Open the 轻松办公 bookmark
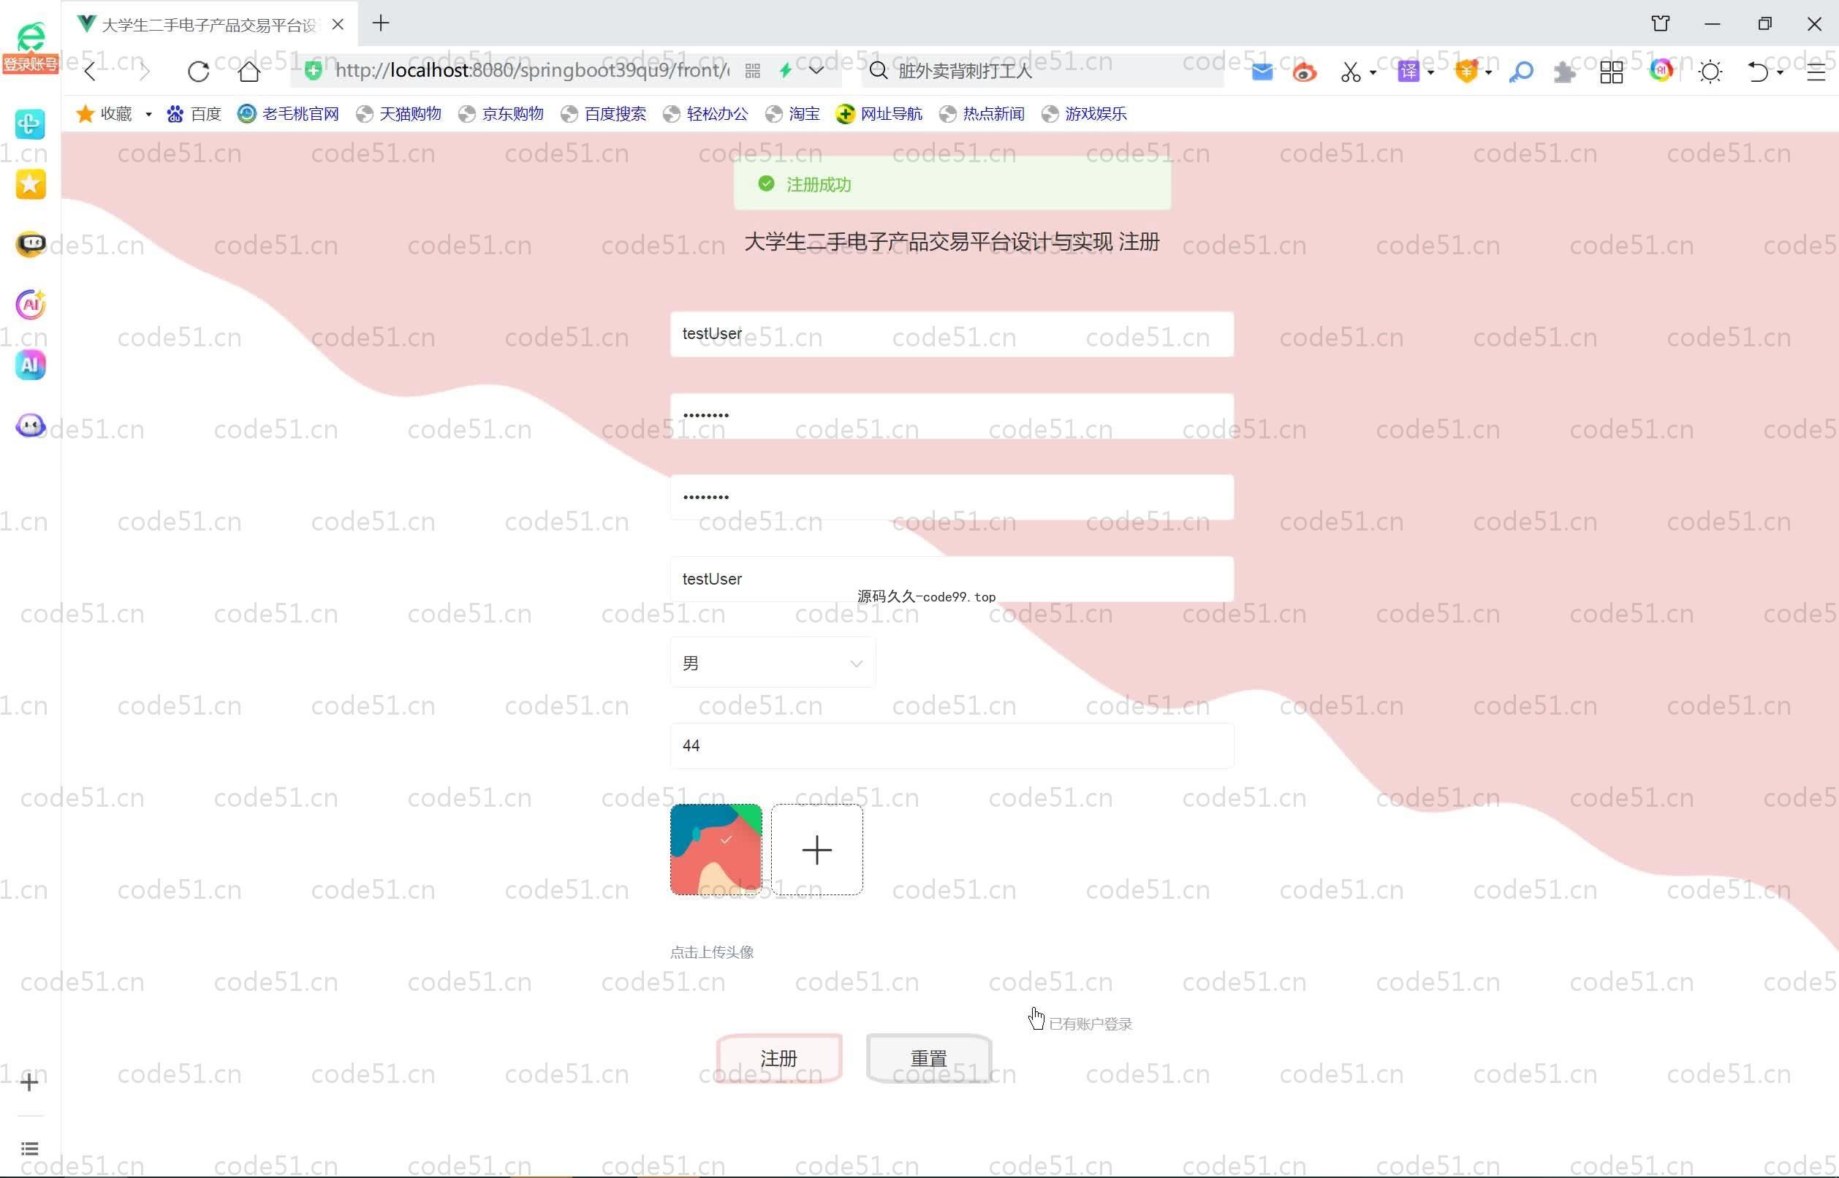Screen dimensions: 1839x1178 (706, 114)
